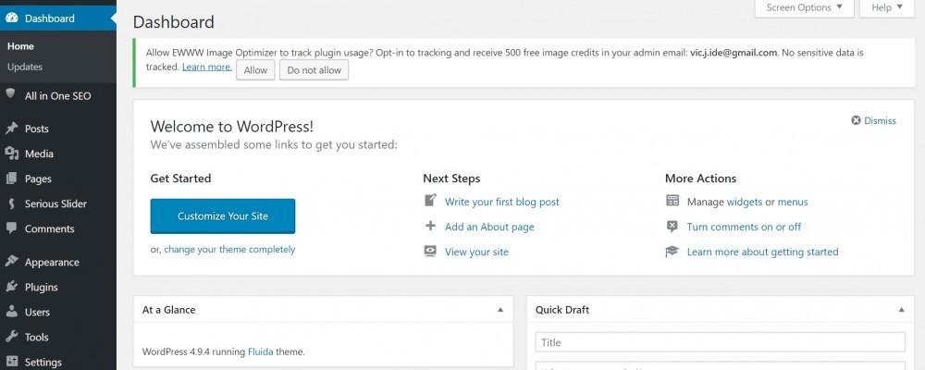Click the Users person icon

click(11, 312)
